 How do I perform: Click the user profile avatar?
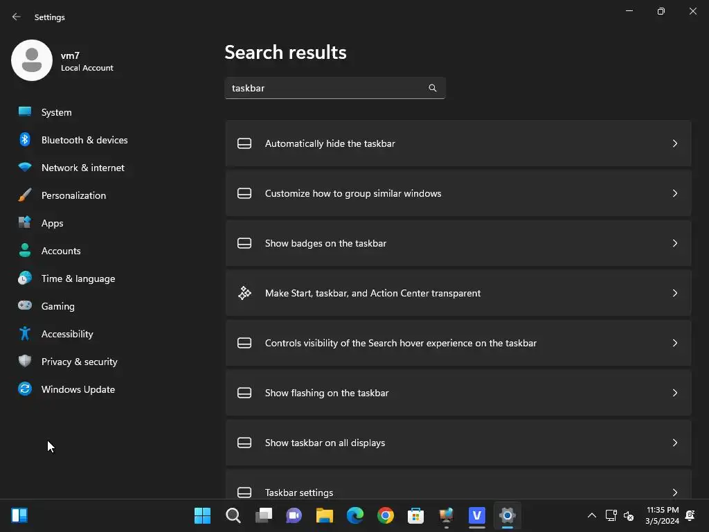tap(32, 60)
